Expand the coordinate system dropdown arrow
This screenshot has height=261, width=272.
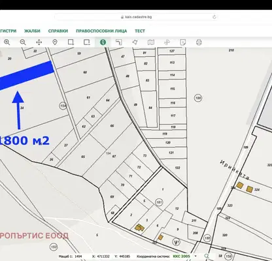click(195, 256)
